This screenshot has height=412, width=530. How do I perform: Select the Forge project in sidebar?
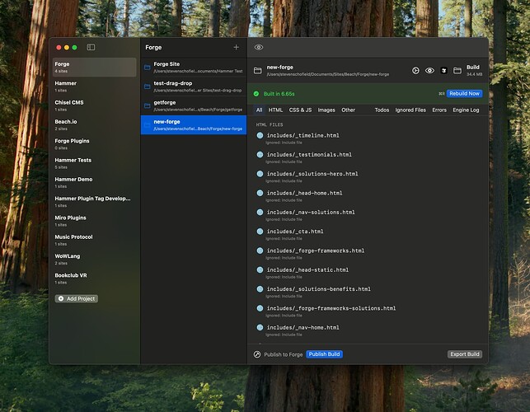(x=94, y=67)
